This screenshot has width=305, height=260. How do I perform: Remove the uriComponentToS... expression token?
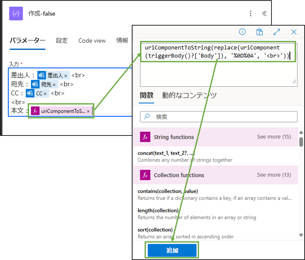coord(88,111)
